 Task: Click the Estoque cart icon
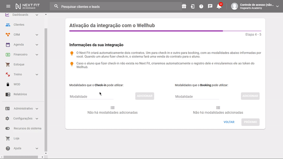(x=8, y=64)
